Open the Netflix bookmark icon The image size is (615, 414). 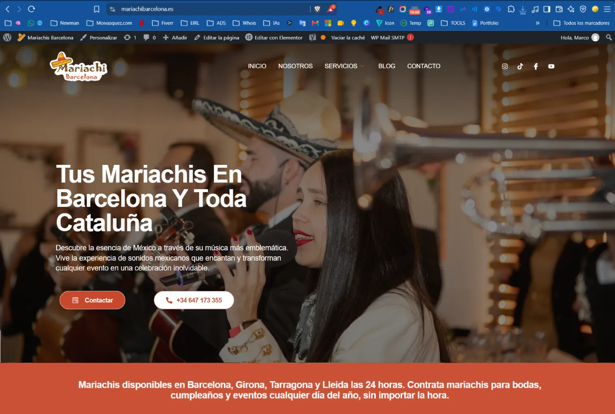click(142, 23)
